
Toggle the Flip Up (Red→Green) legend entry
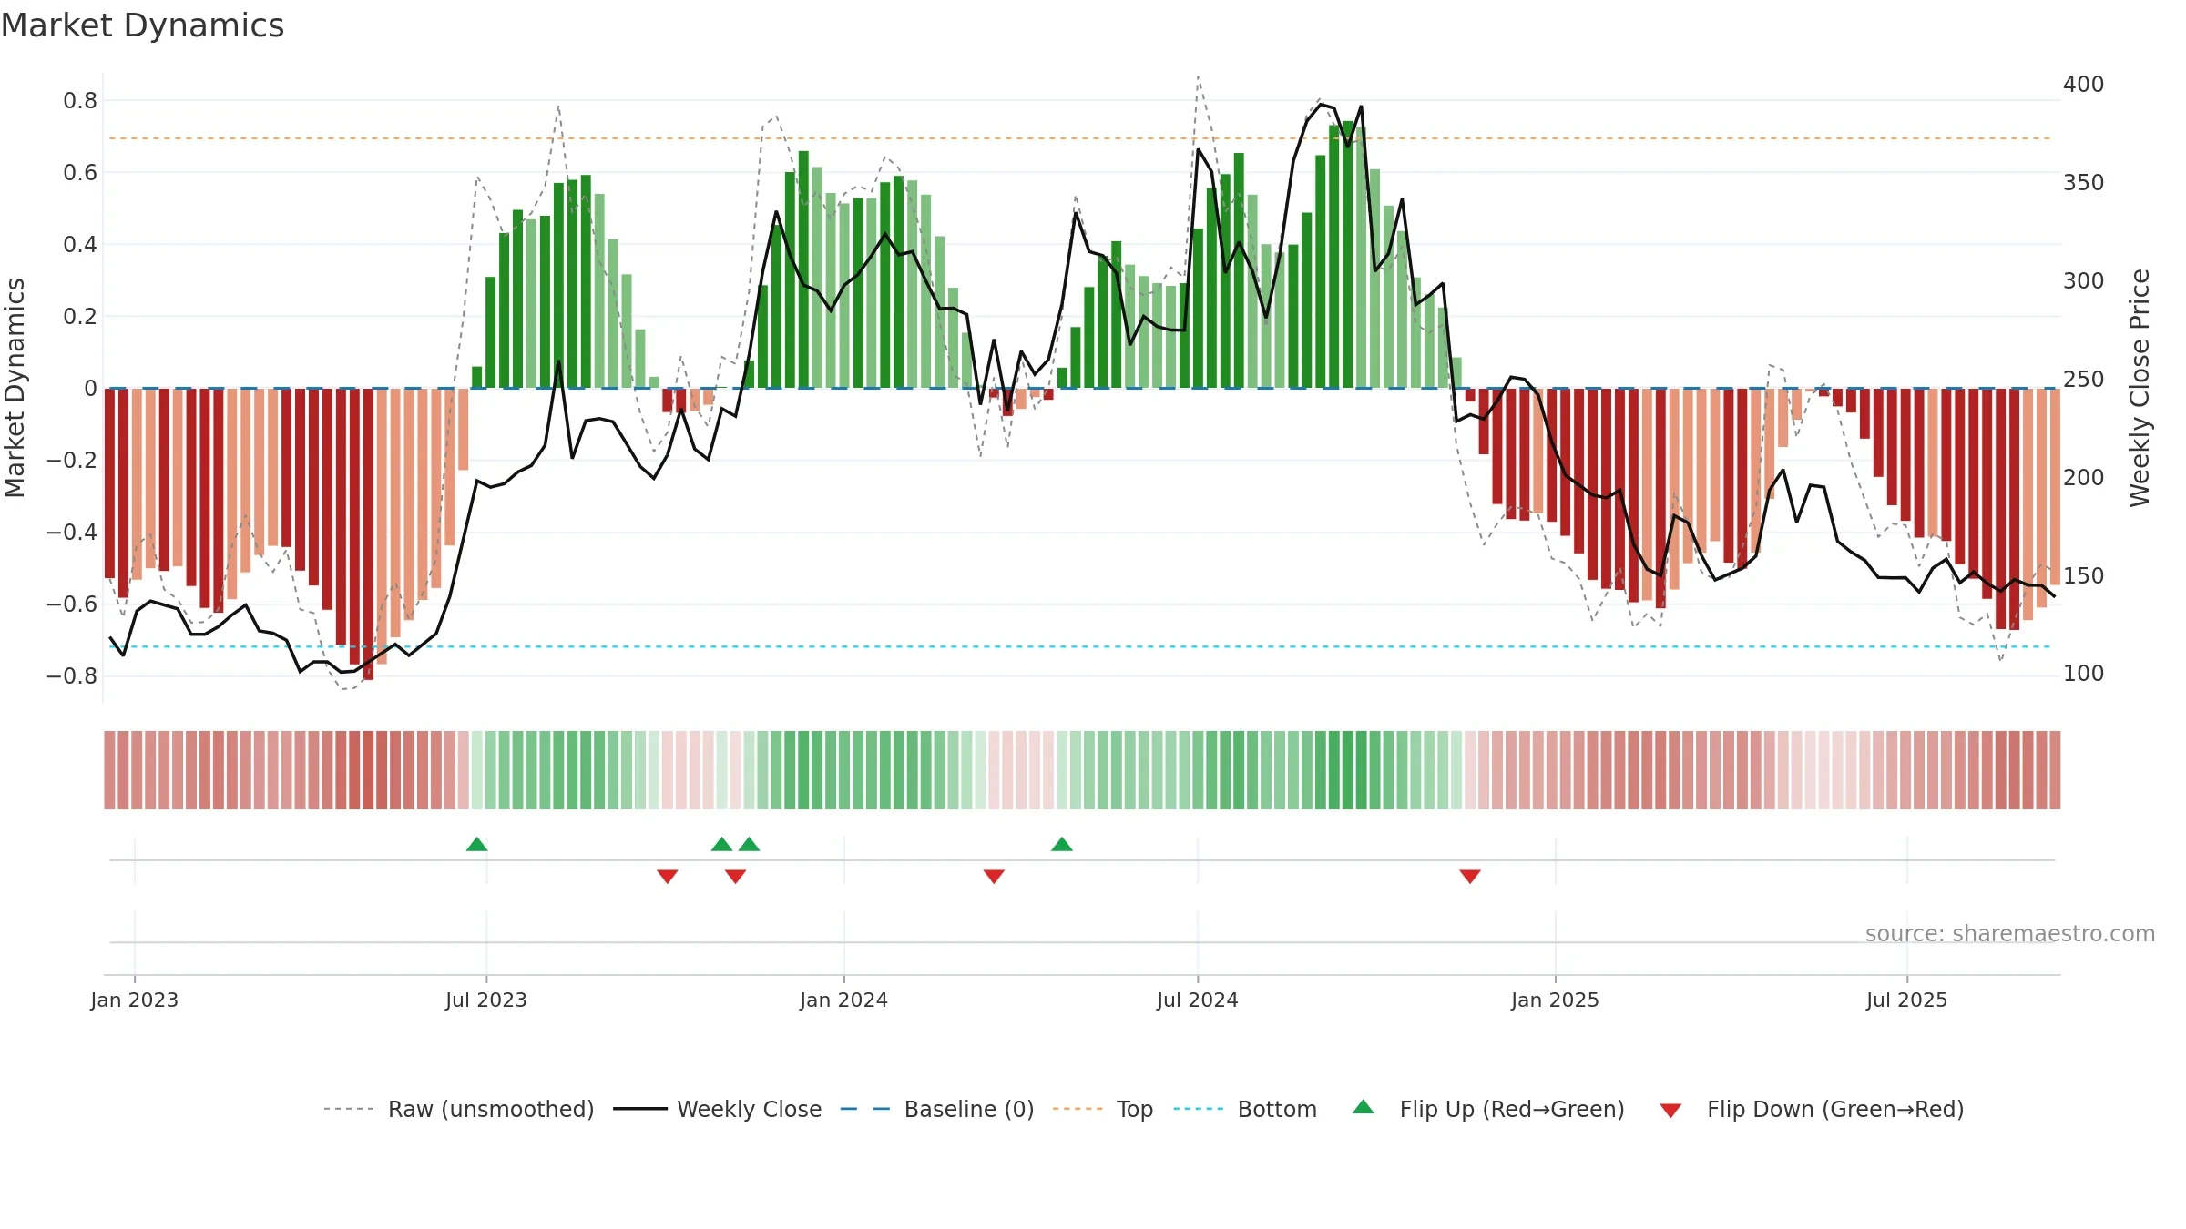coord(1488,1109)
